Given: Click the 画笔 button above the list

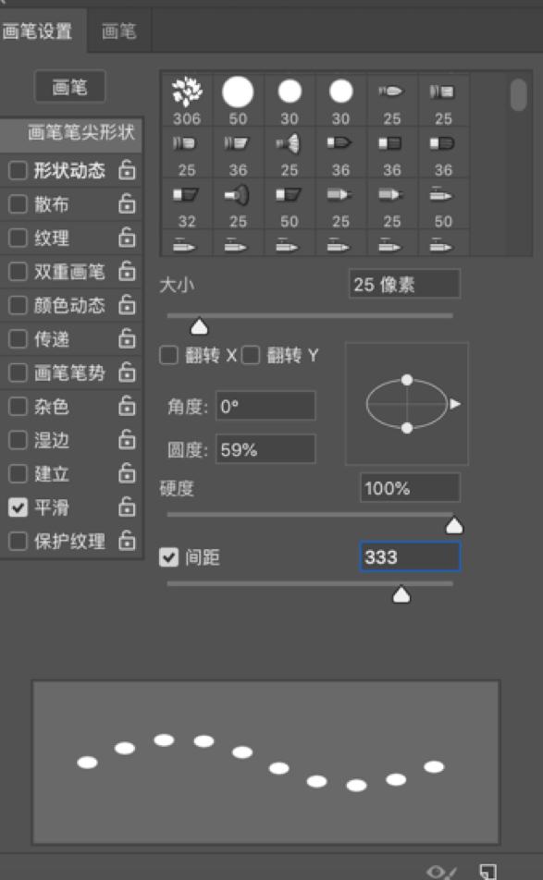Looking at the screenshot, I should [69, 87].
